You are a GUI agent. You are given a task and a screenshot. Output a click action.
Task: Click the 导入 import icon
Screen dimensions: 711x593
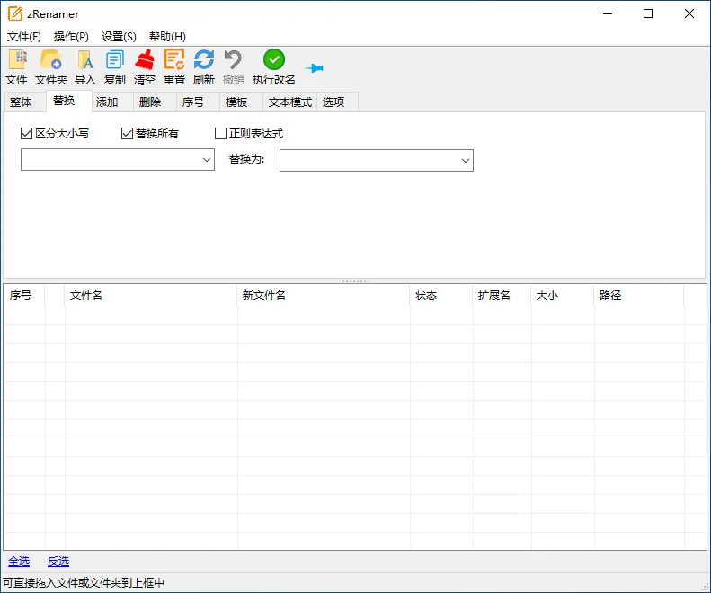[x=85, y=60]
